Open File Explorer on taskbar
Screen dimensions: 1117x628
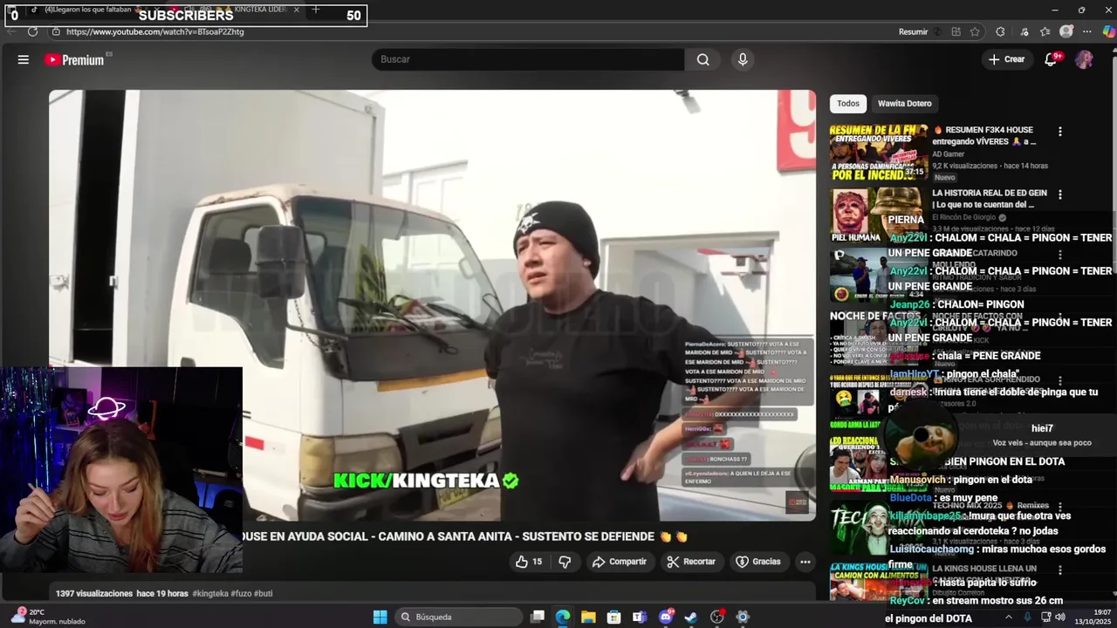(588, 617)
